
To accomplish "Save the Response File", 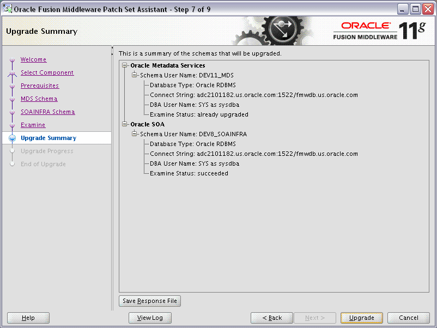I will pyautogui.click(x=150, y=301).
